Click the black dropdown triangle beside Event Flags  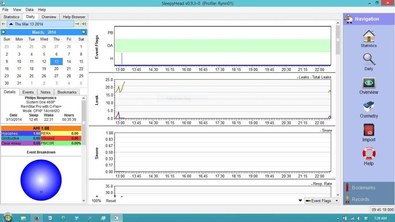pyautogui.click(x=300, y=201)
